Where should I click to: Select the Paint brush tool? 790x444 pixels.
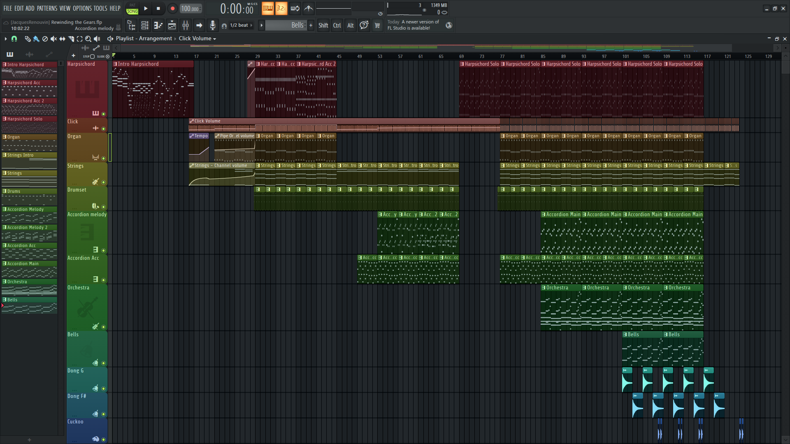point(36,39)
